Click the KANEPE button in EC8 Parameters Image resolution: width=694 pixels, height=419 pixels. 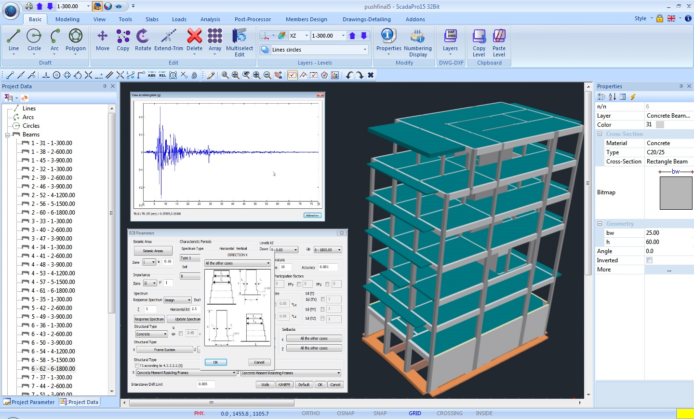click(284, 385)
